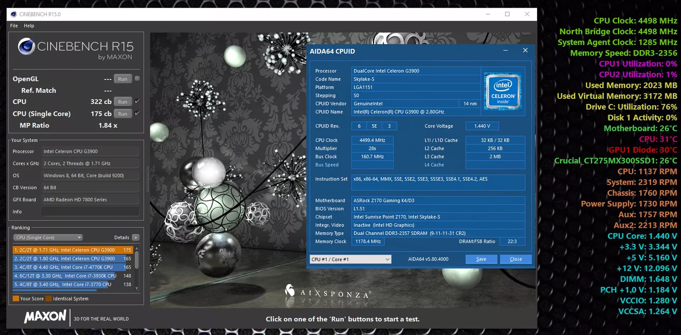Screen dimensions: 681x335
Task: Click the L2 Cache value 256 KB
Action: 495,148
